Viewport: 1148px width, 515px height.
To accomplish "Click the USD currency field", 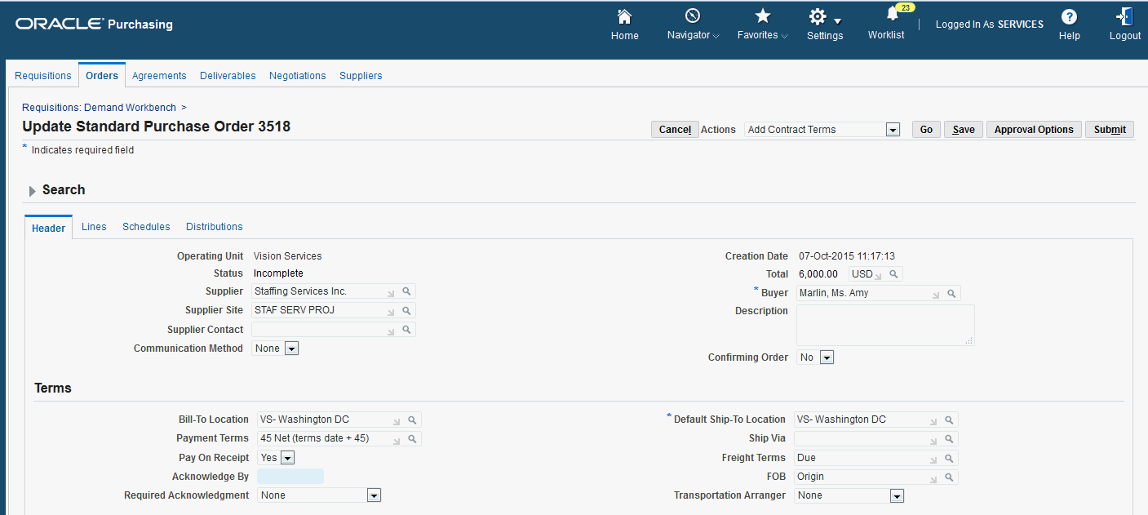I will point(867,274).
